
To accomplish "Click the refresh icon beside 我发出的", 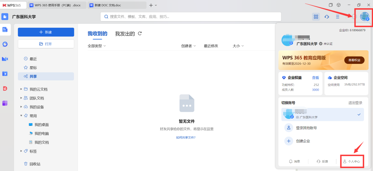I will 140,34.
